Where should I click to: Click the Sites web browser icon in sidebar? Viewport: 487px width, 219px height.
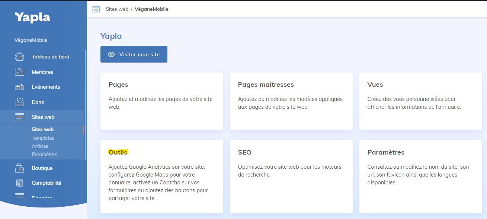point(19,117)
